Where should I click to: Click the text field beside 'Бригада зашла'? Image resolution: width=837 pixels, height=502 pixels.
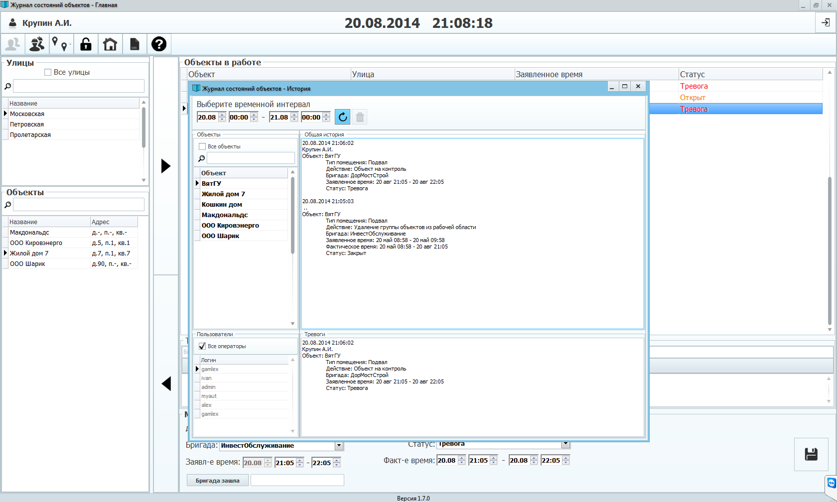(297, 480)
